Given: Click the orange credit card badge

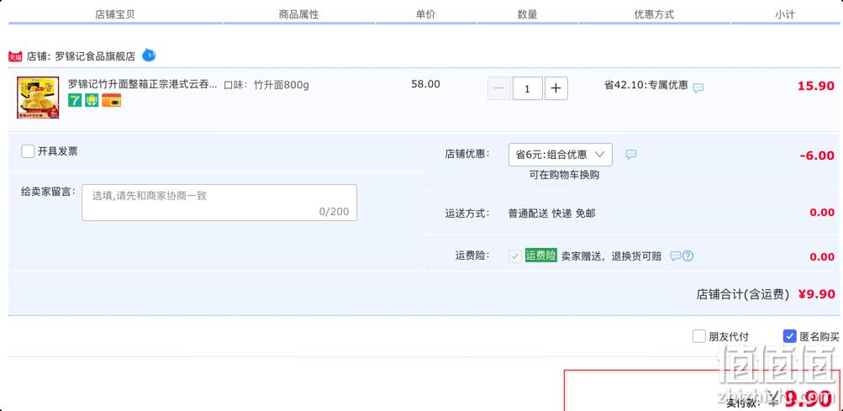Looking at the screenshot, I should tap(111, 100).
